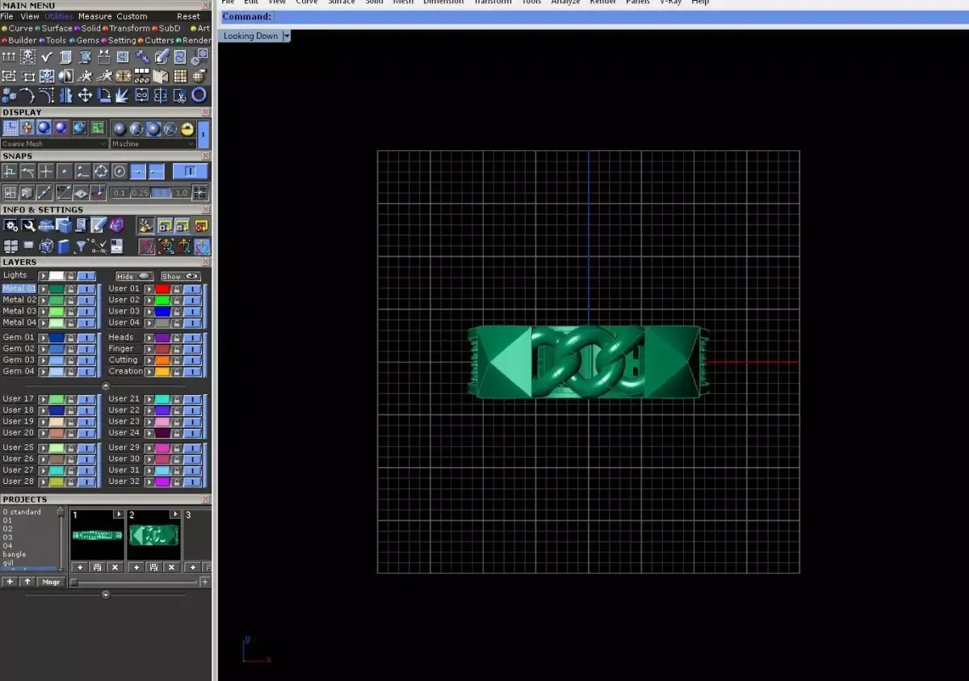Open the blue book icon
The image size is (969, 681).
coord(64,246)
